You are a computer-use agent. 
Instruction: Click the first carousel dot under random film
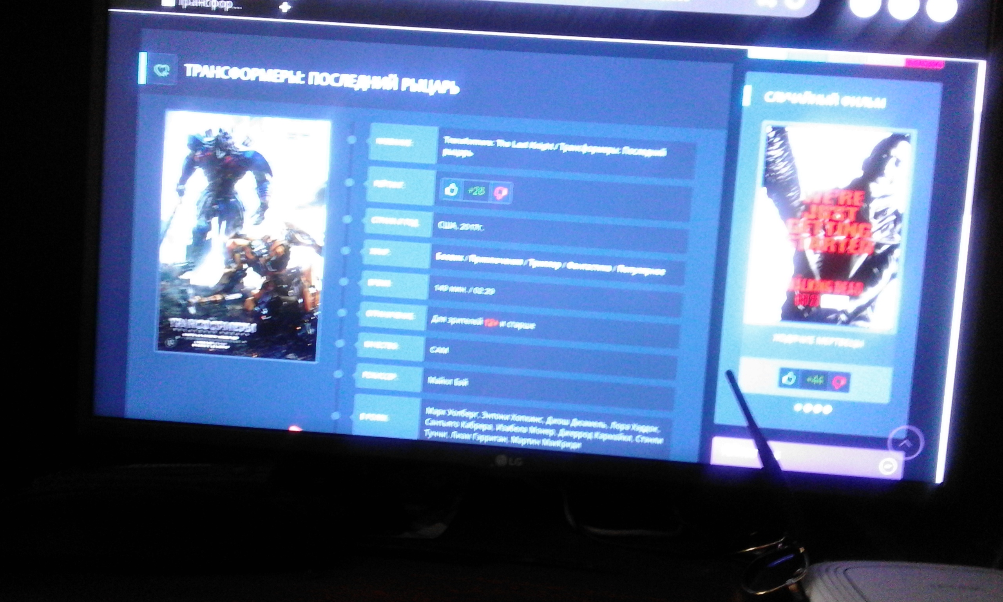coord(798,407)
